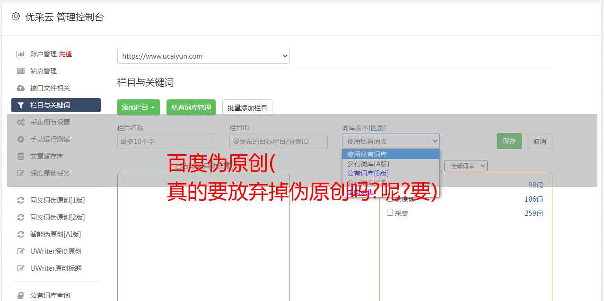This screenshot has height=301, width=604.
Task: Choose 公有词库[A版] in the open list
Action: tap(391, 164)
